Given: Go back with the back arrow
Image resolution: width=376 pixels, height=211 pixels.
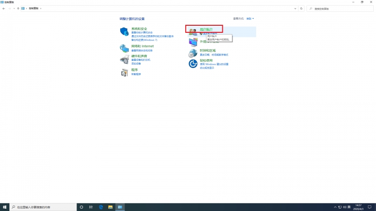Looking at the screenshot, I should (4, 8).
